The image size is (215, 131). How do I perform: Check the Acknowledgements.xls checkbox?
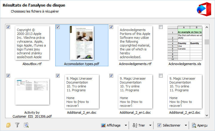(161, 27)
